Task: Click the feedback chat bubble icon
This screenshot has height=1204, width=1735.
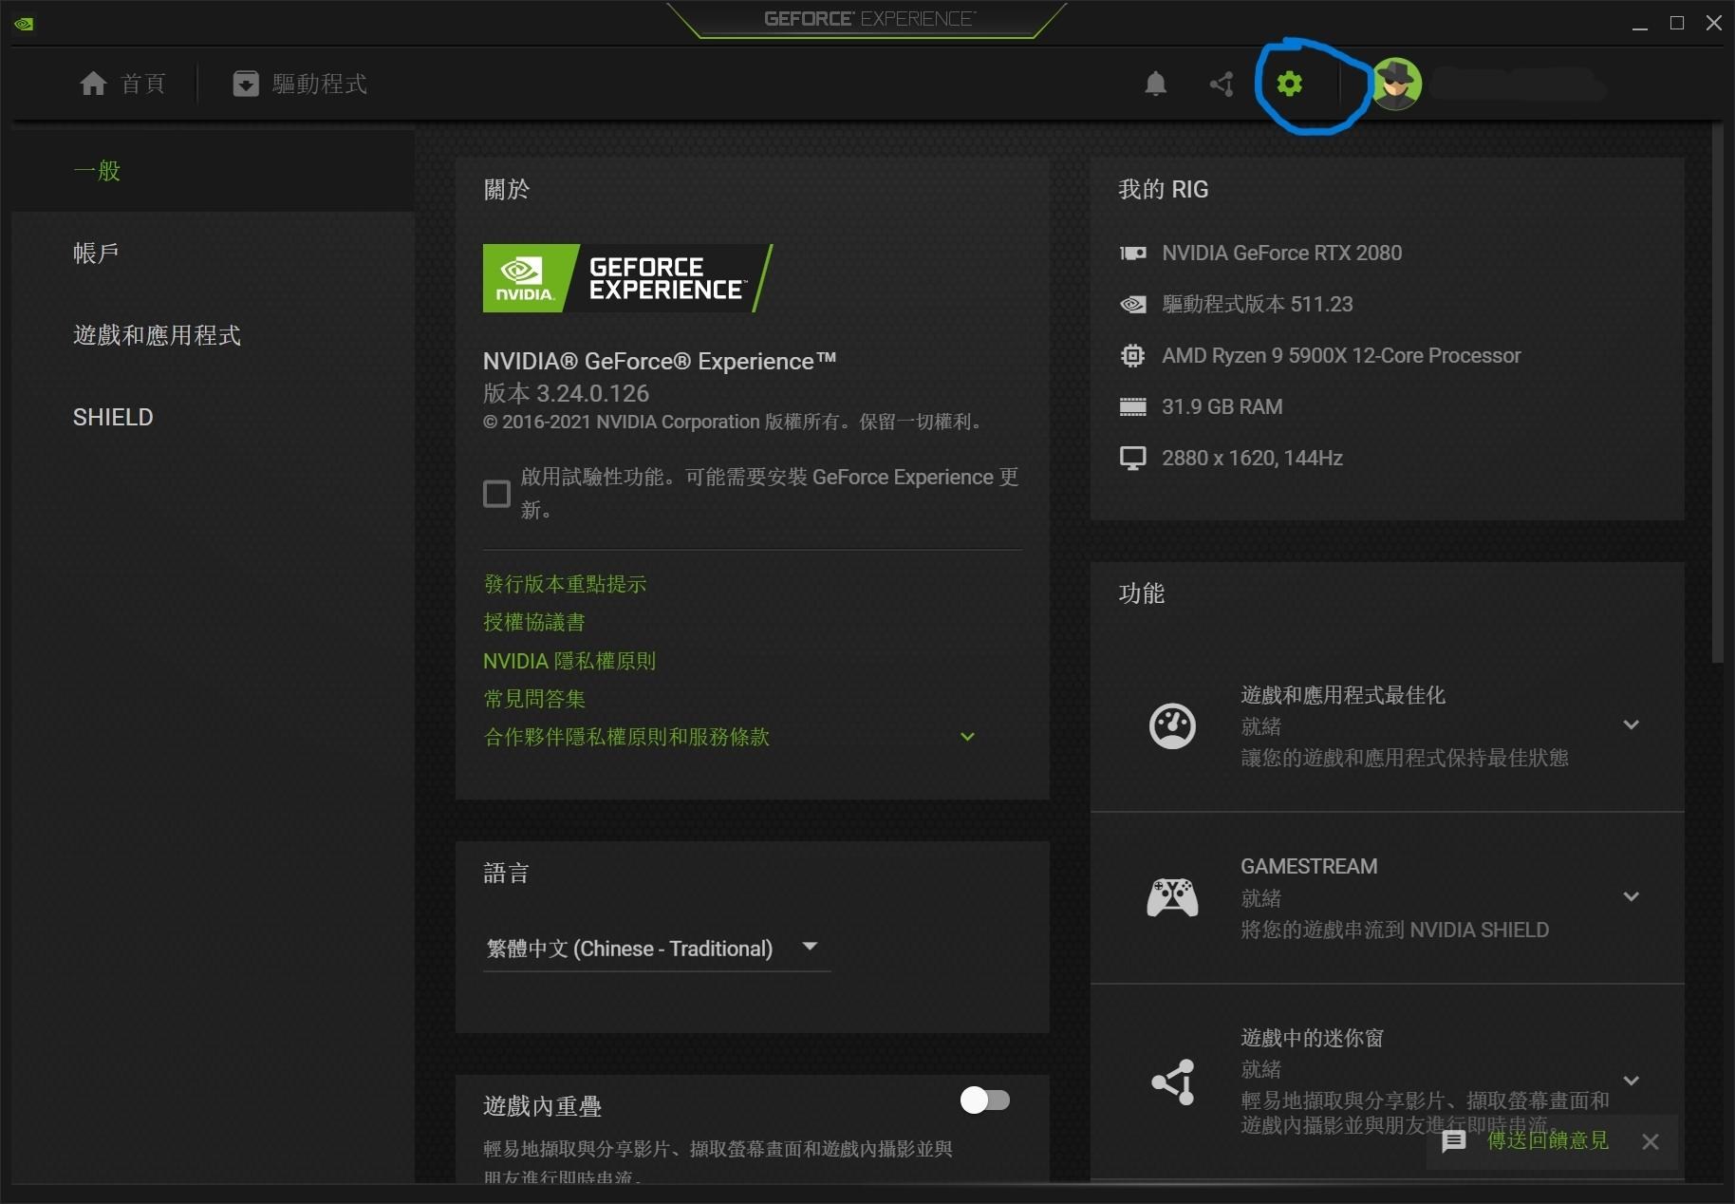Action: 1453,1141
